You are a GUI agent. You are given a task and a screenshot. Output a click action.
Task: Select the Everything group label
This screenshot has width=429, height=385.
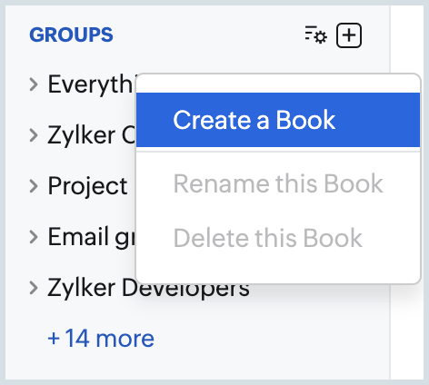[90, 84]
